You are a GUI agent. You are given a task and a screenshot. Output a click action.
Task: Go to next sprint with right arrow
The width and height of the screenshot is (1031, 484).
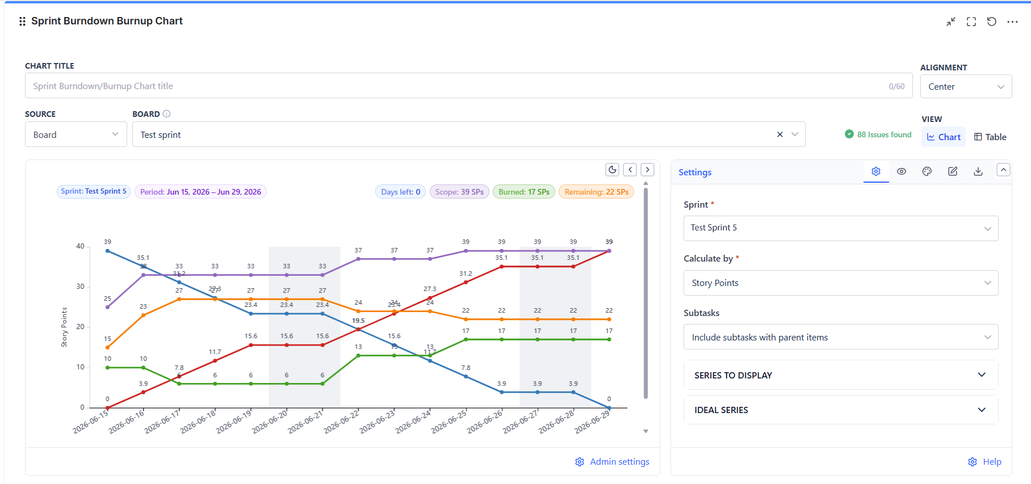coord(648,170)
